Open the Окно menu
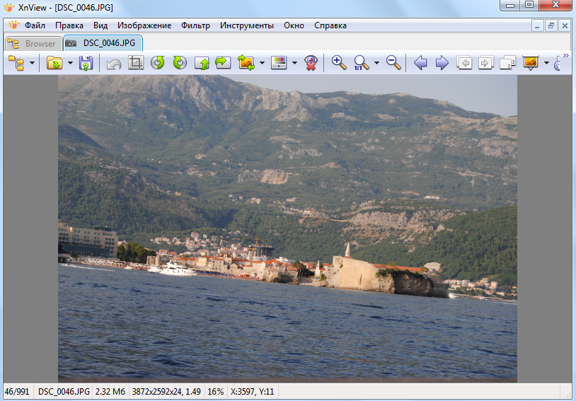This screenshot has width=576, height=401. tap(294, 25)
